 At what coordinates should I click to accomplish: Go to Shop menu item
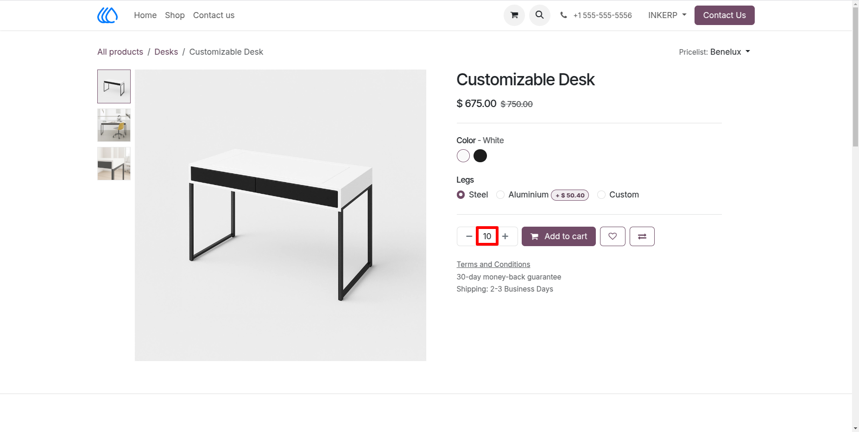[x=175, y=15]
